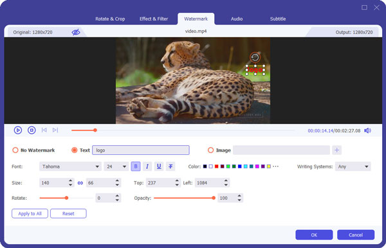Toggle the Bold text style icon

(136, 166)
